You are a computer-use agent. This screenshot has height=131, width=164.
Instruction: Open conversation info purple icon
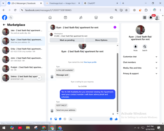115,27
